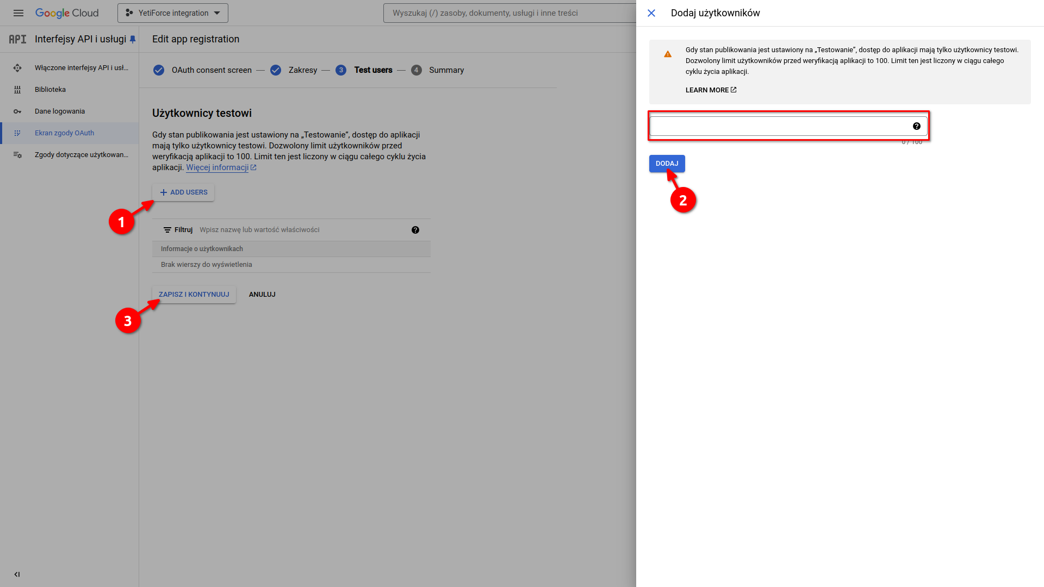This screenshot has height=587, width=1044.
Task: Click the Ekran zgody OAuth icon
Action: coord(17,133)
